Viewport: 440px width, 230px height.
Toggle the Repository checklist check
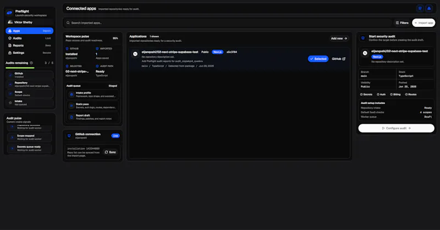click(x=10, y=84)
